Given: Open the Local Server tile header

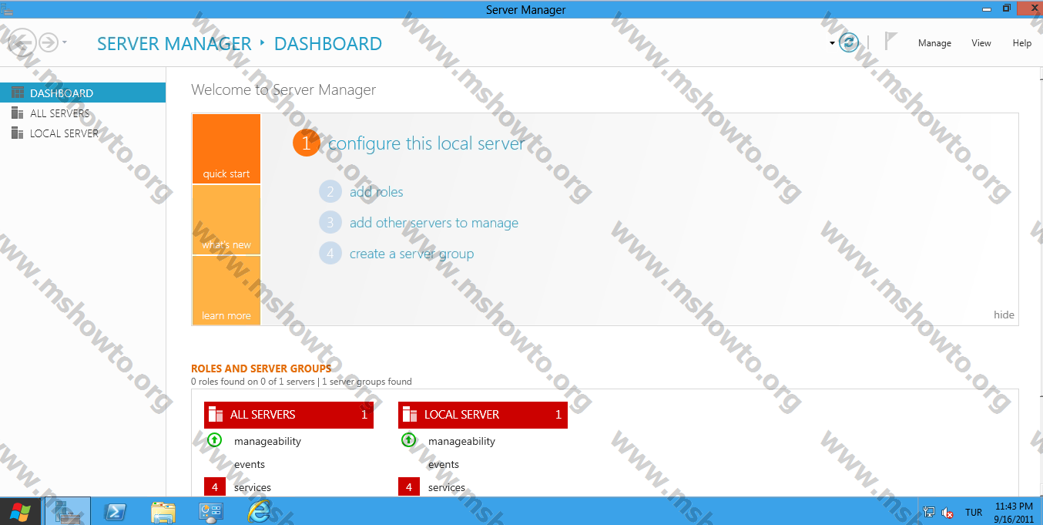Looking at the screenshot, I should (x=483, y=415).
